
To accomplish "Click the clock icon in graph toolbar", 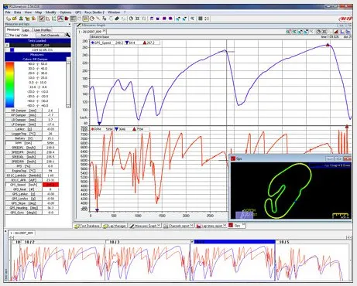I will [318, 32].
